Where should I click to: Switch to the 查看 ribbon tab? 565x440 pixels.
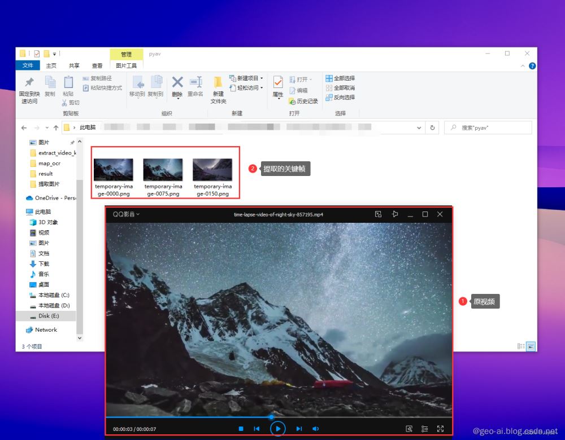click(97, 65)
